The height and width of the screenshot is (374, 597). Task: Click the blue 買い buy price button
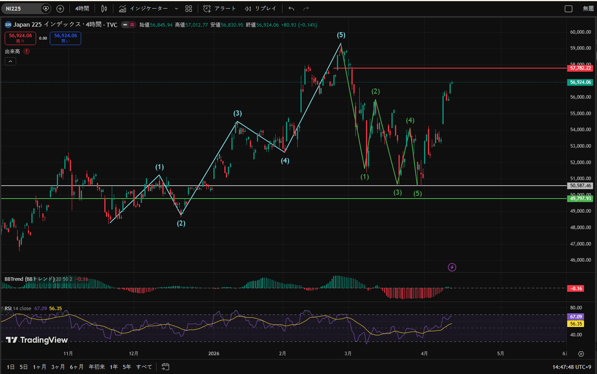(65, 38)
